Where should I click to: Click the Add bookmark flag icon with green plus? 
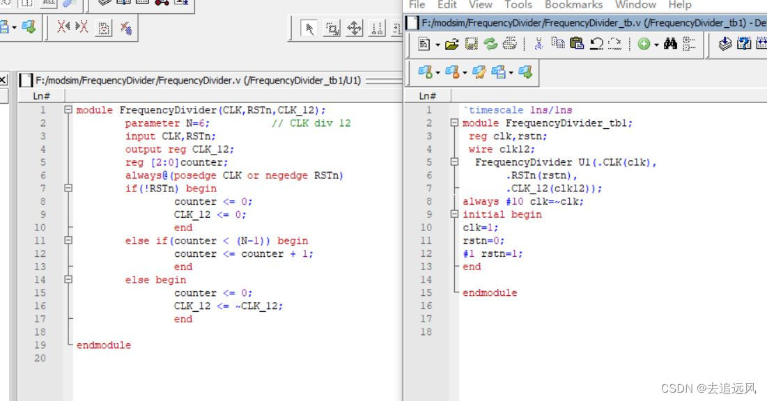pos(424,72)
